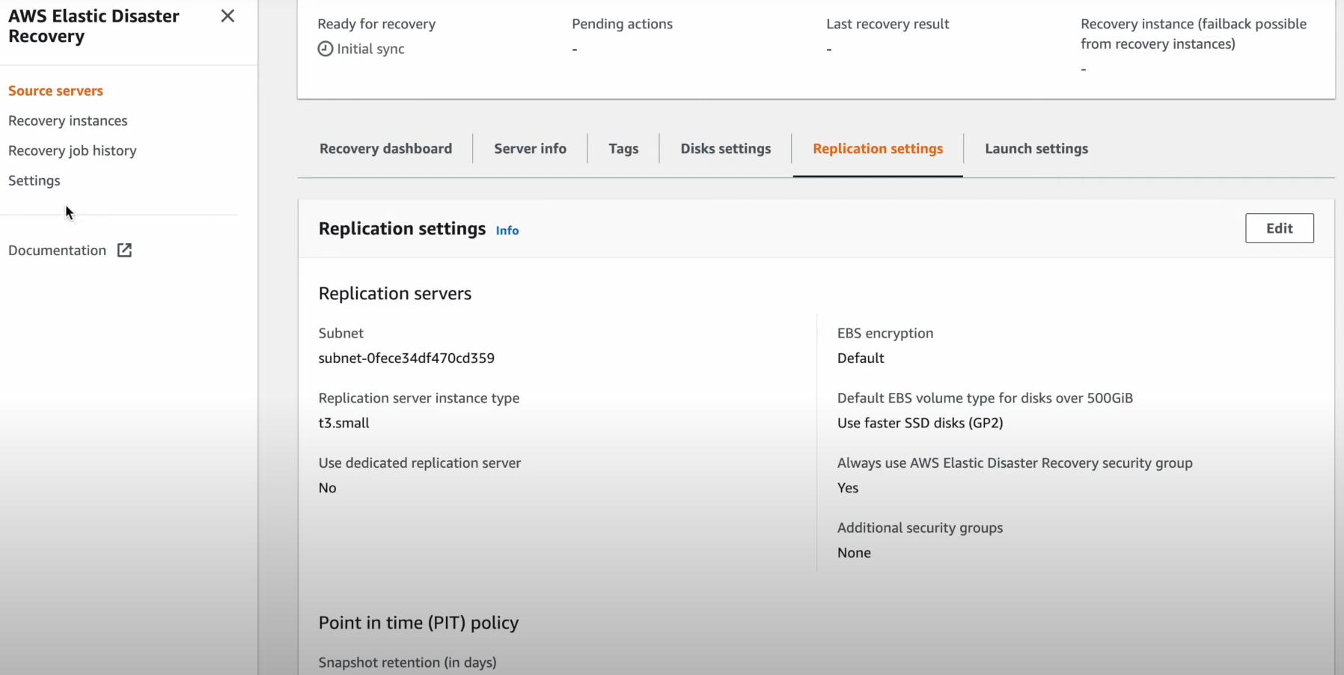Click the EBS encryption 'Default' value
This screenshot has width=1344, height=675.
pos(861,358)
